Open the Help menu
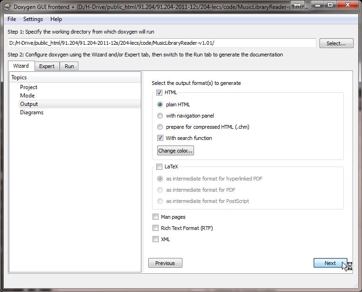The width and height of the screenshot is (362, 292). coord(56,19)
